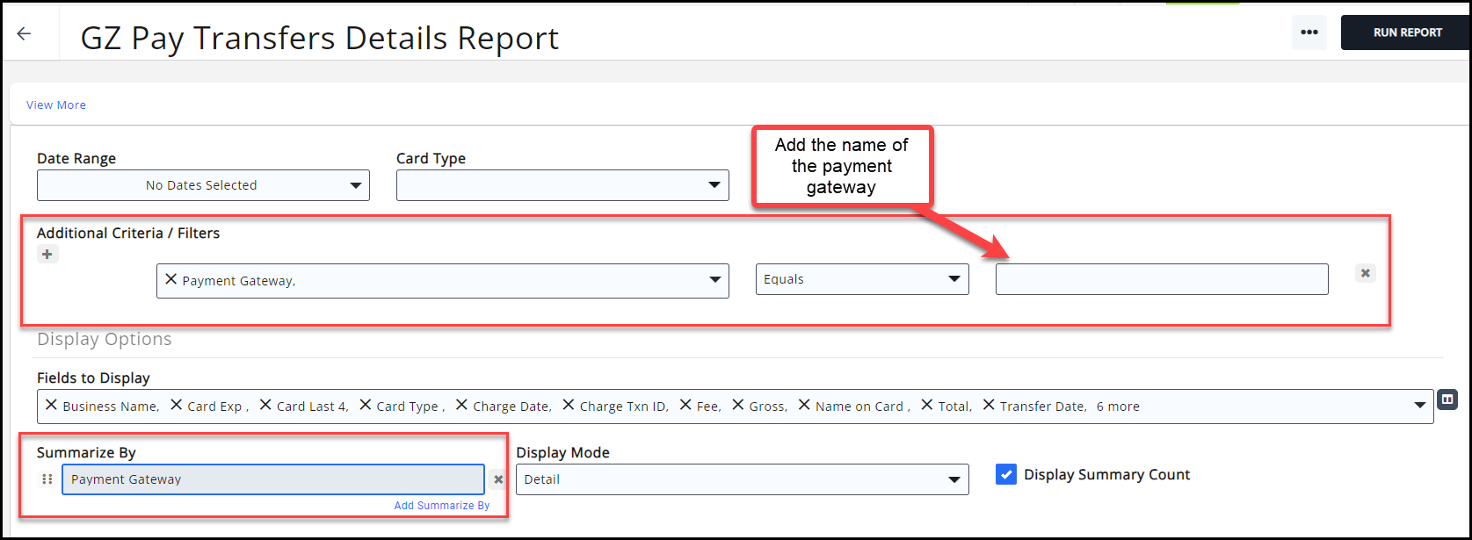
Task: Open the column chooser icon beside Fields to Display
Action: coord(1447,400)
